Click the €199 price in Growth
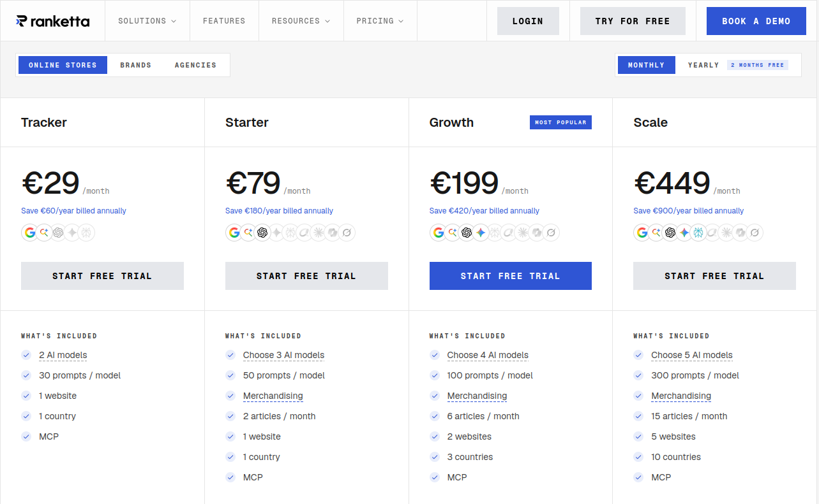This screenshot has width=819, height=504. point(464,183)
